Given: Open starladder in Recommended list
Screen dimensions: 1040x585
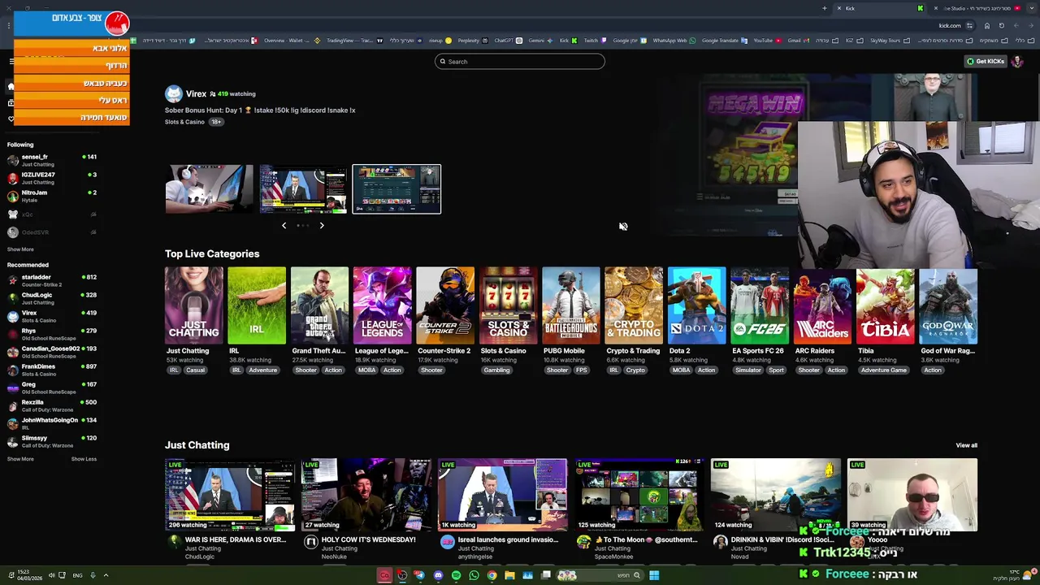Looking at the screenshot, I should click(x=51, y=280).
